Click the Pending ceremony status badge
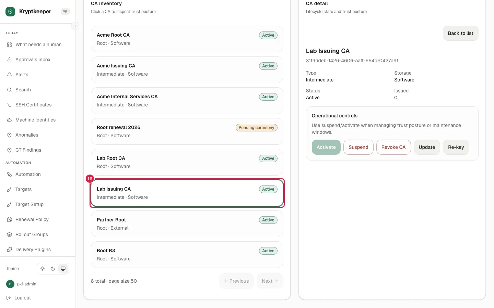This screenshot has width=494, height=308. (x=256, y=128)
